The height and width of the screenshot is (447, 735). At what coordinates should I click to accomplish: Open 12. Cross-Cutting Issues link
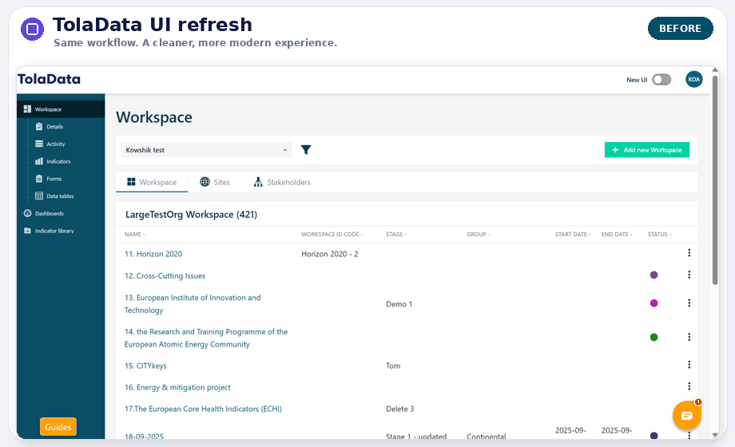(165, 276)
